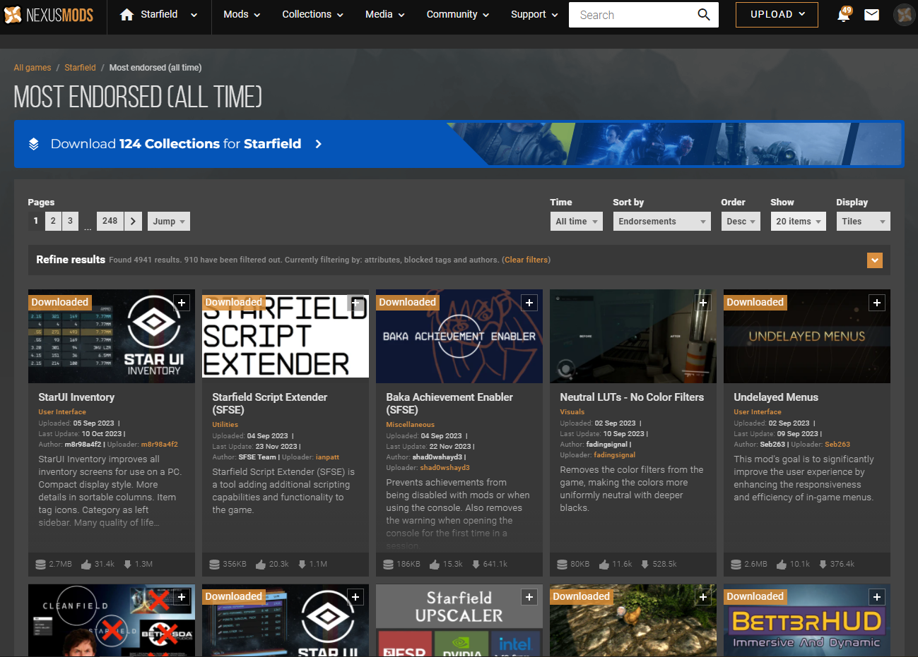Click the arrow in the Collections banner

pyautogui.click(x=318, y=144)
